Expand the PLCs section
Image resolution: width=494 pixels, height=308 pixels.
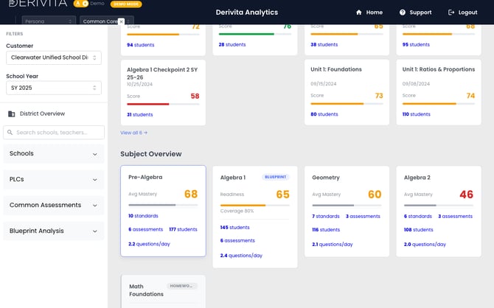coord(54,180)
